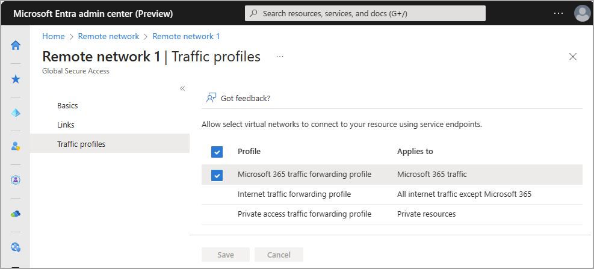Go to Home breadcrumb link
594x269 pixels.
click(54, 36)
